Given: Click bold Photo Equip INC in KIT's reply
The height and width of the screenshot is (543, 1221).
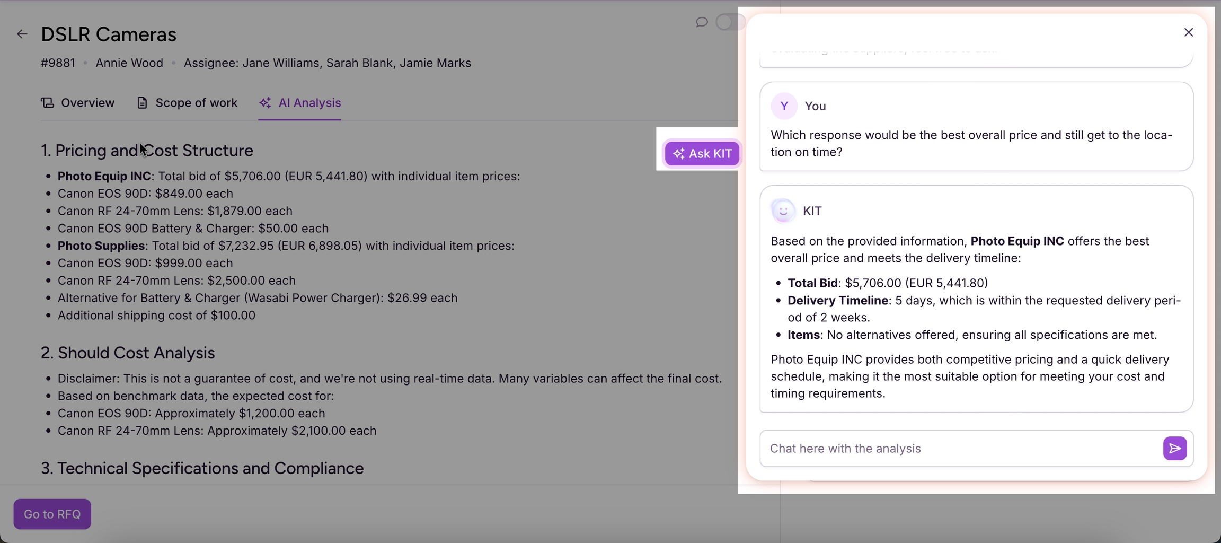Looking at the screenshot, I should pos(1016,241).
